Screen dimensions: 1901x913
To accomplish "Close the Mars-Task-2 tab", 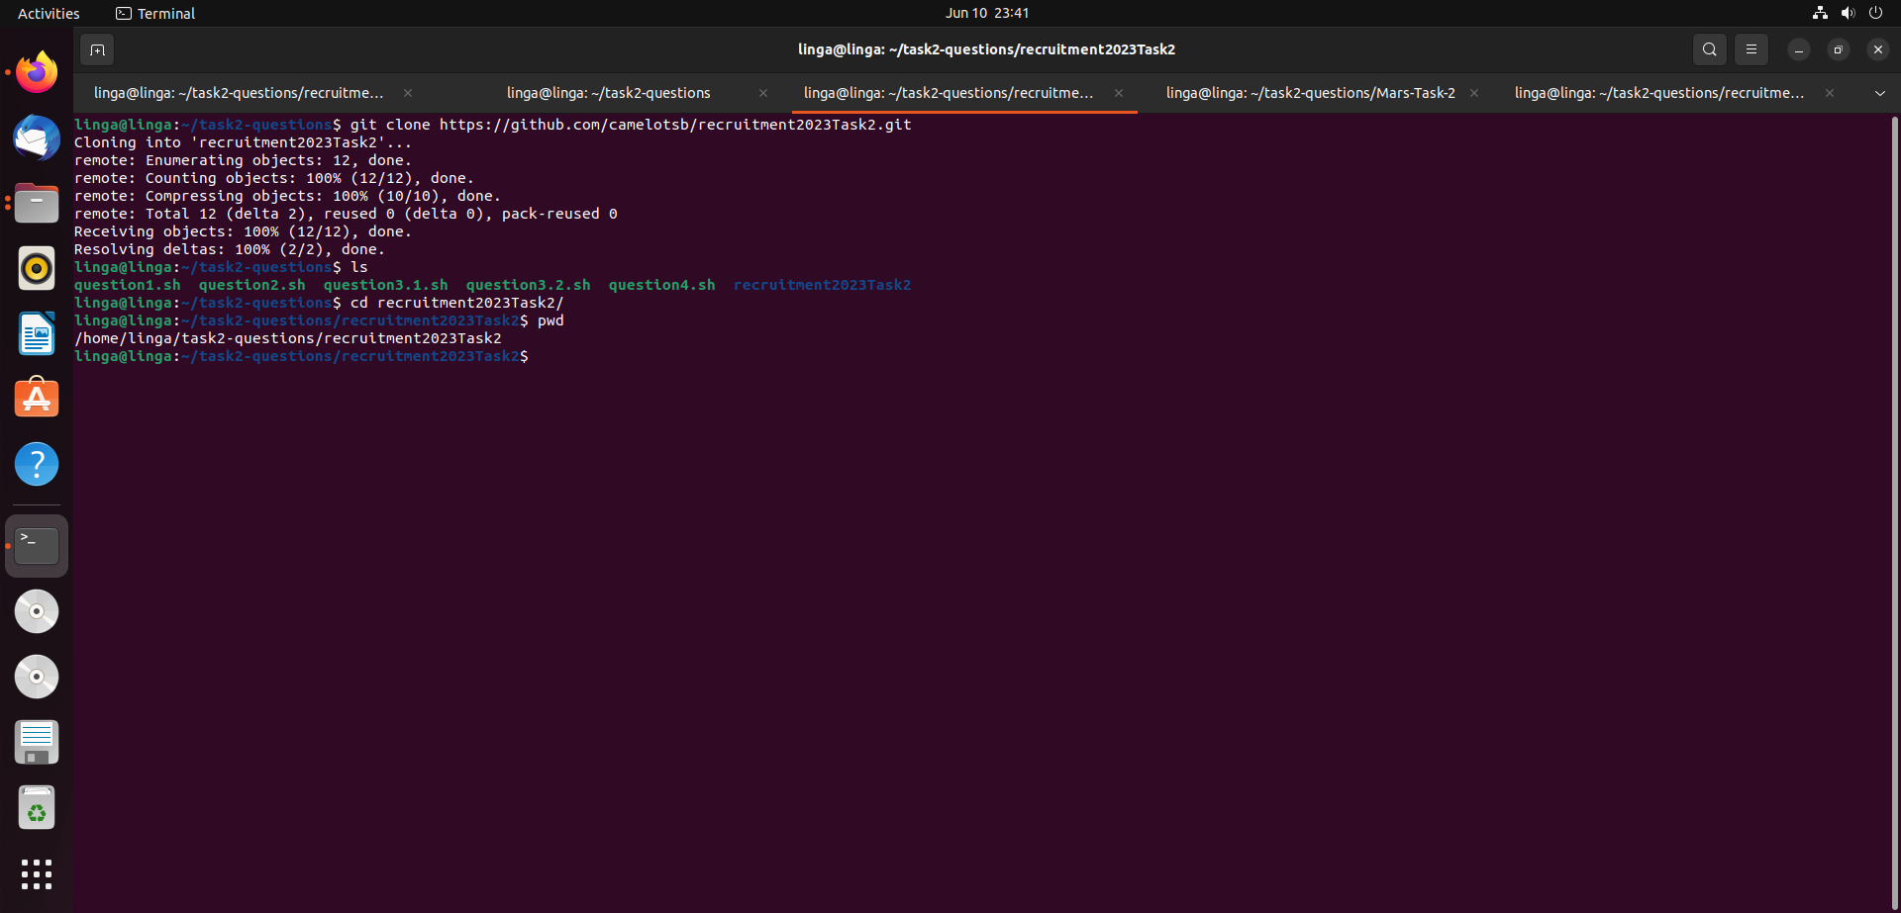I will click(x=1474, y=93).
